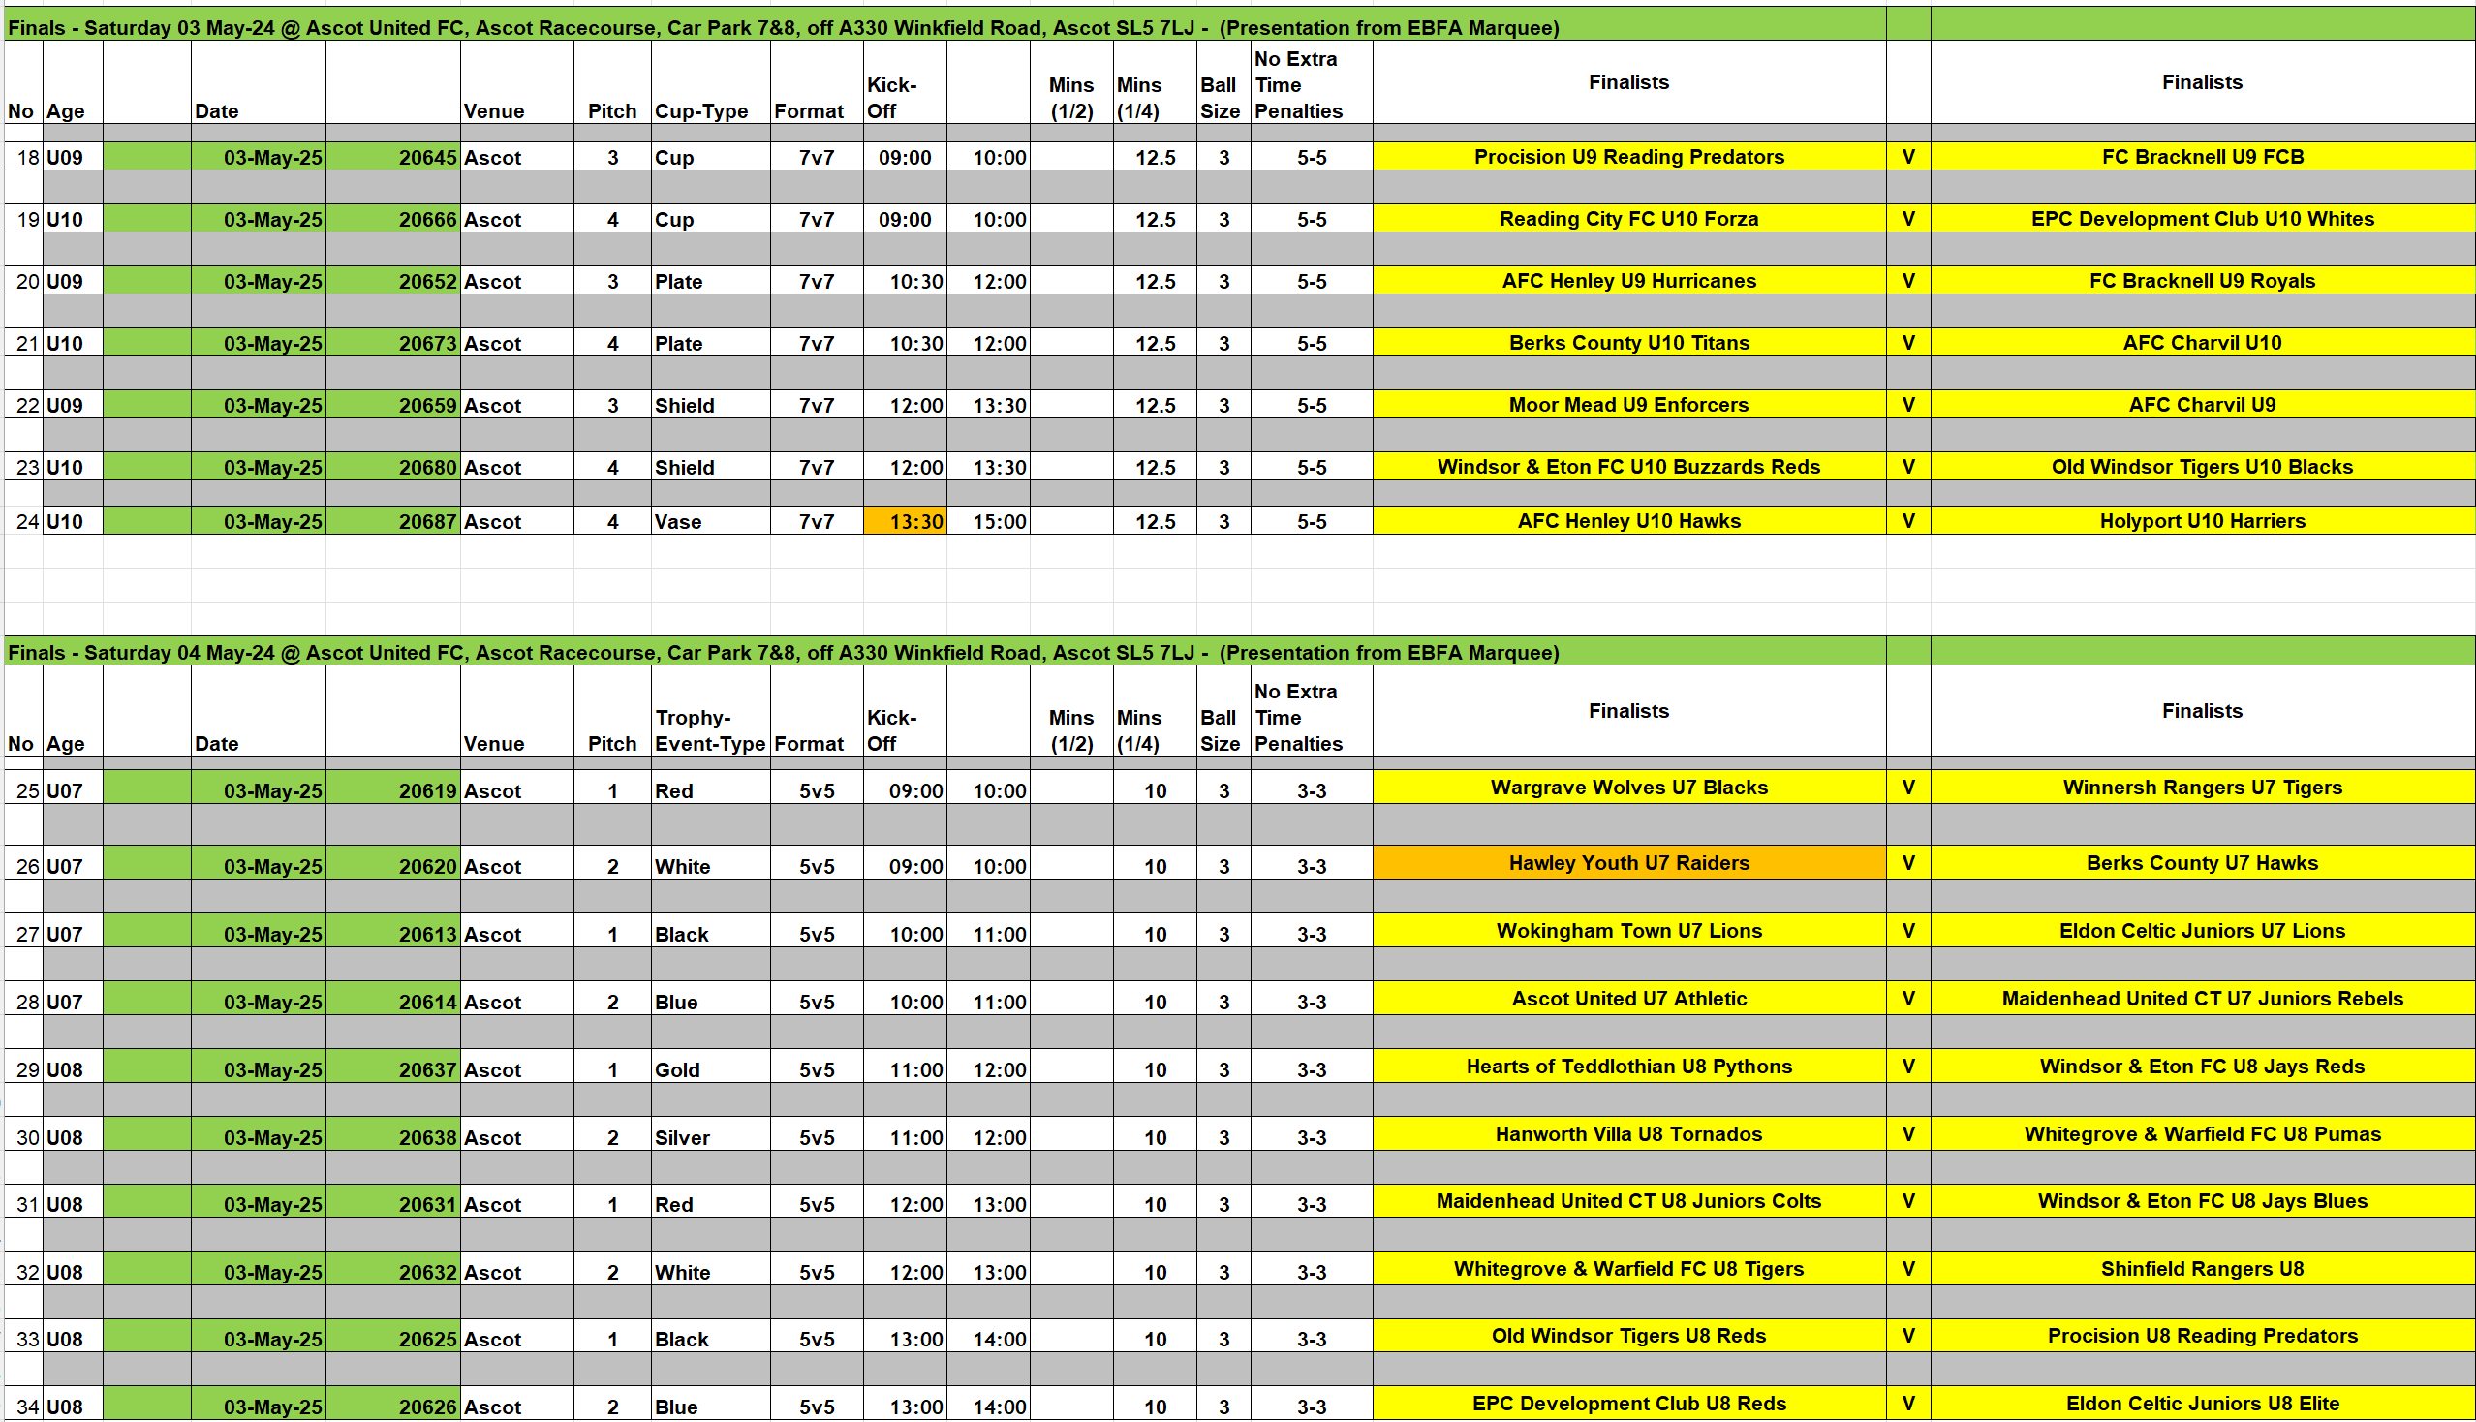The width and height of the screenshot is (2476, 1422).
Task: Click 'Whitegrove & Warfield FC U8 Pumas'
Action: point(2203,1134)
